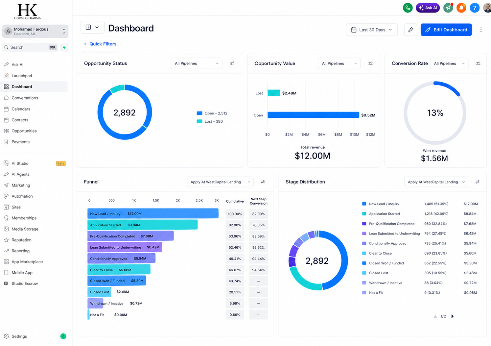Click the New Lead / Inquiry legend swatch
491x346 pixels.
click(364, 204)
